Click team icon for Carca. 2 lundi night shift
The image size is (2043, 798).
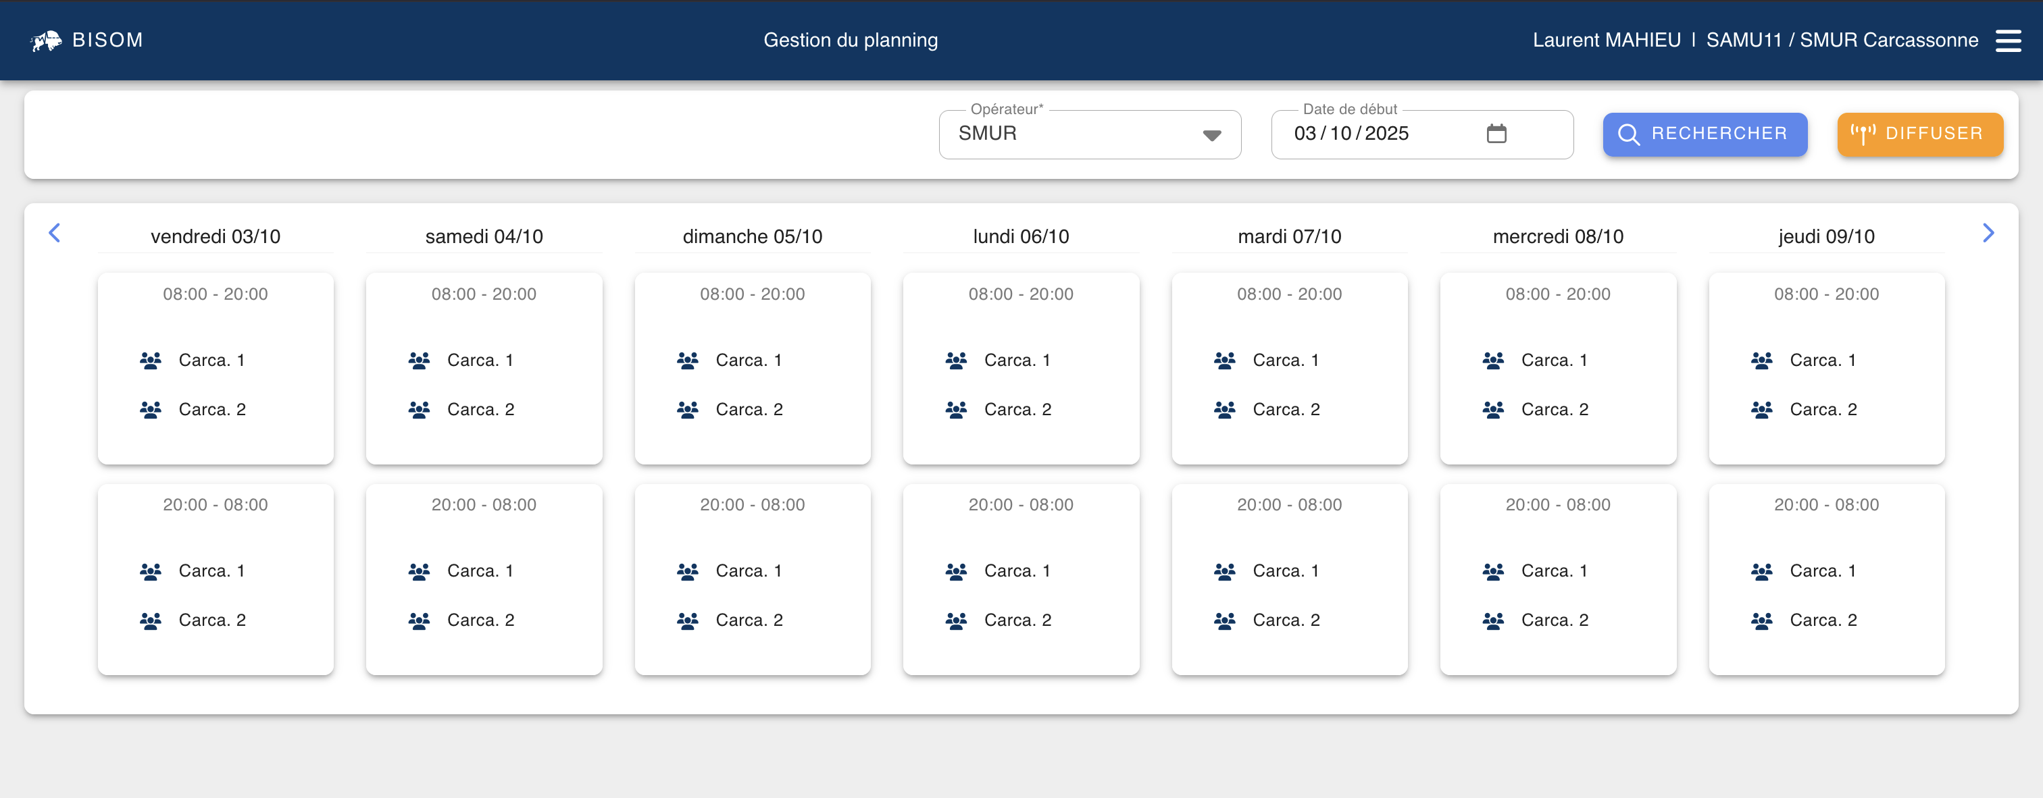click(x=956, y=620)
